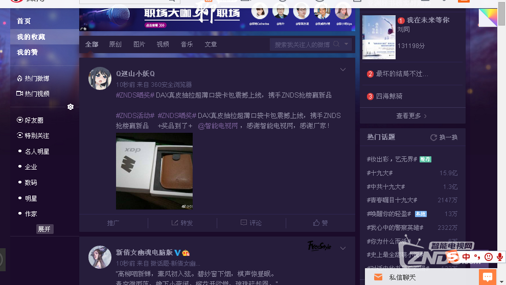Repost the Q巡山小妖Q post via 转发
This screenshot has height=285, width=506.
[x=182, y=223]
